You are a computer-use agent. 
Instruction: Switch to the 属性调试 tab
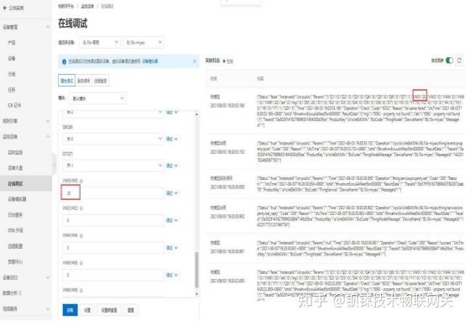[x=66, y=81]
